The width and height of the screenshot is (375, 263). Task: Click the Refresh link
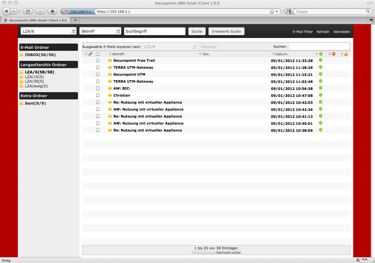[323, 32]
